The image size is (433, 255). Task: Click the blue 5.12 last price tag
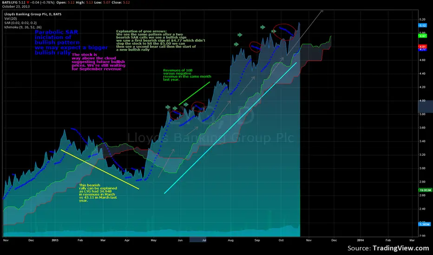[x=423, y=25]
